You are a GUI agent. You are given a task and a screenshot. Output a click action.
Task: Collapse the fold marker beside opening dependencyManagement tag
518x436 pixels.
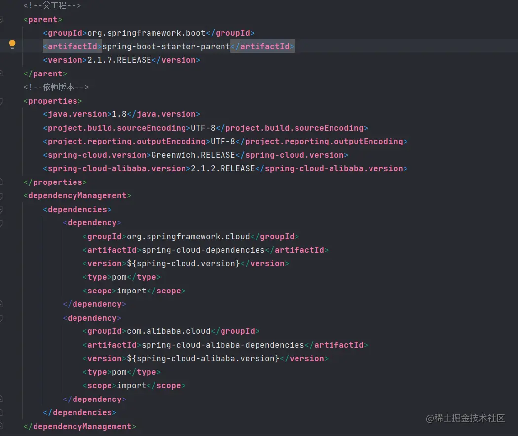[1, 196]
